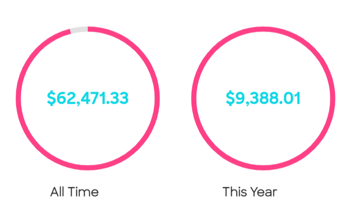Select the $62,471.33 All Time total
The height and width of the screenshot is (213, 350).
click(88, 98)
